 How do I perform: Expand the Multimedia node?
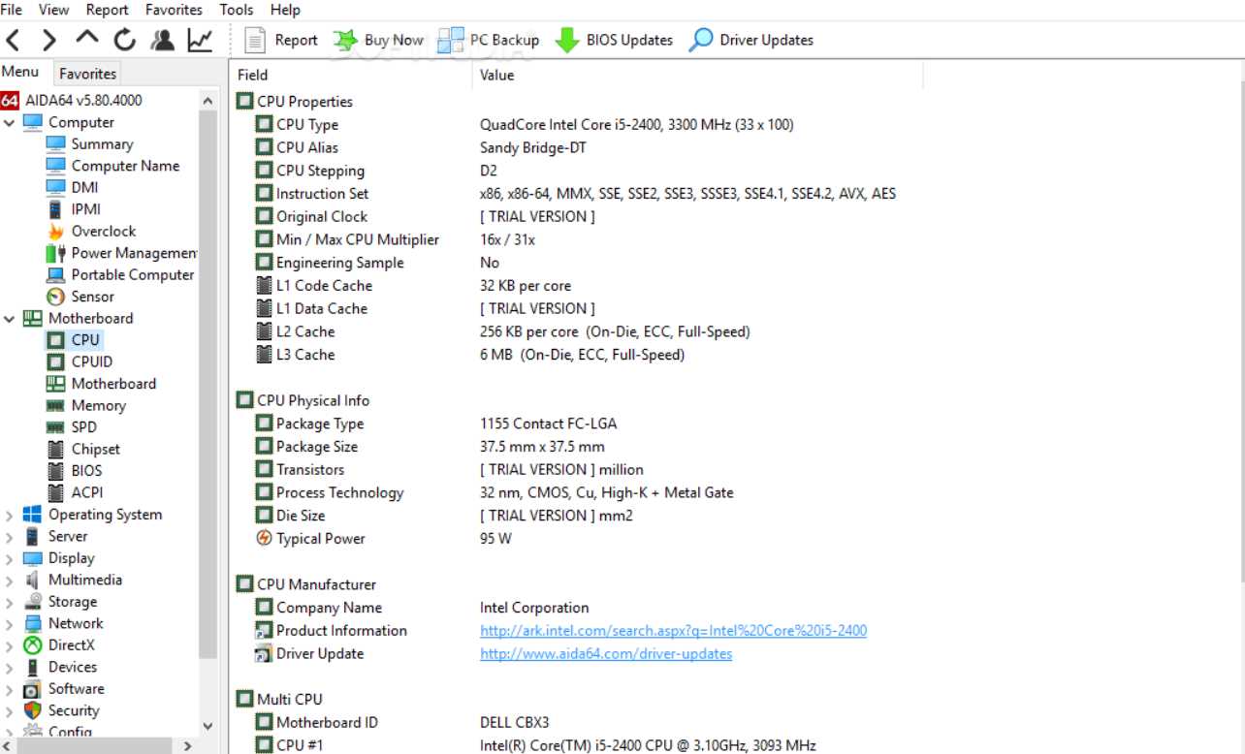pyautogui.click(x=9, y=581)
